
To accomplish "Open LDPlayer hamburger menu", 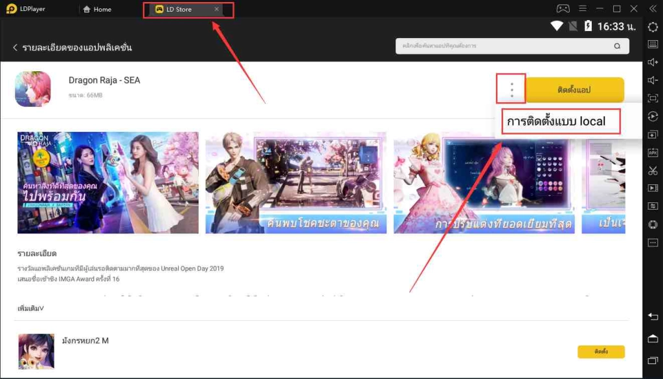I will tap(583, 8).
